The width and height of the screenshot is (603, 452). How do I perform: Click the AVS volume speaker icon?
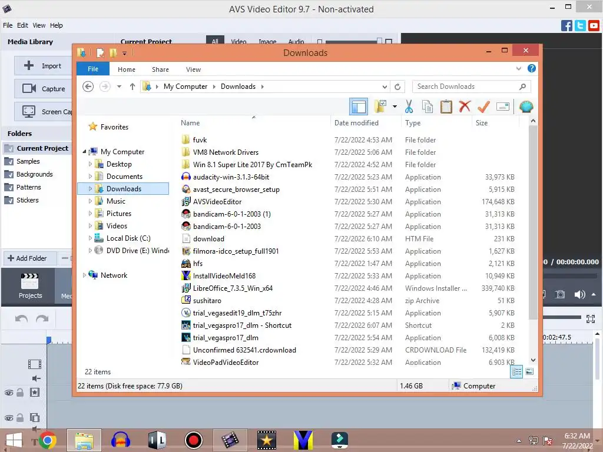(x=579, y=294)
